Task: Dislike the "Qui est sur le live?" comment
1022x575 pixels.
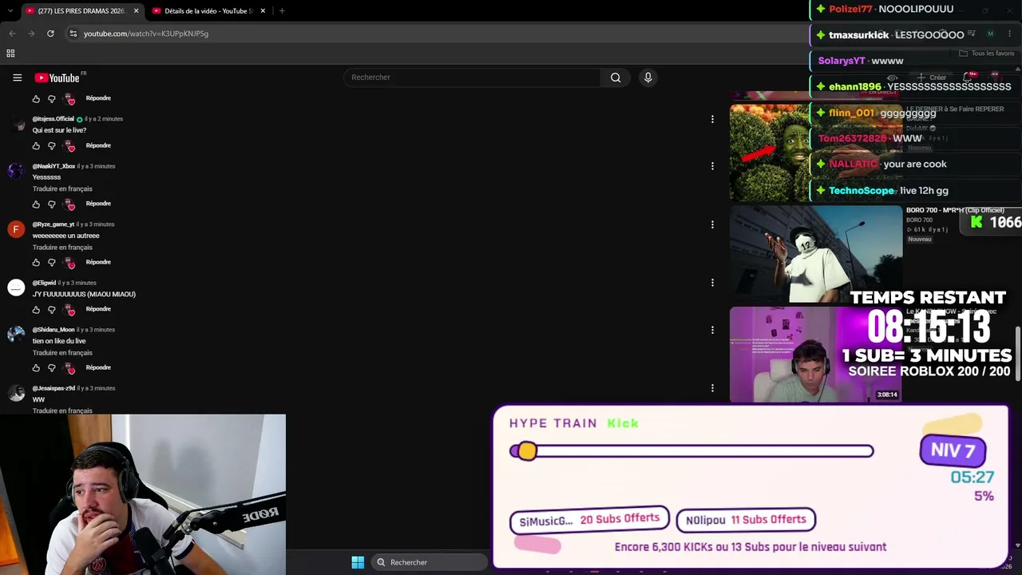Action: pyautogui.click(x=52, y=146)
